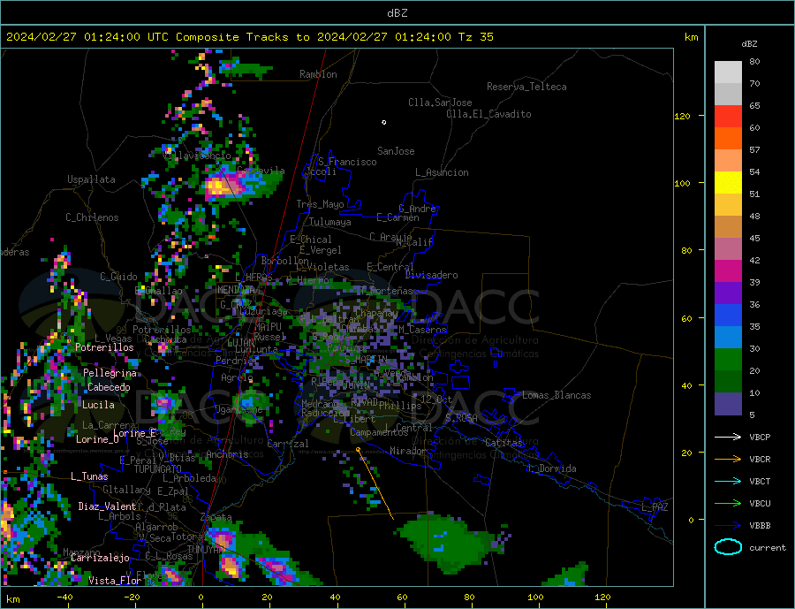Click the small white circle marker above SanJose
Image resolution: width=795 pixels, height=609 pixels.
click(384, 122)
